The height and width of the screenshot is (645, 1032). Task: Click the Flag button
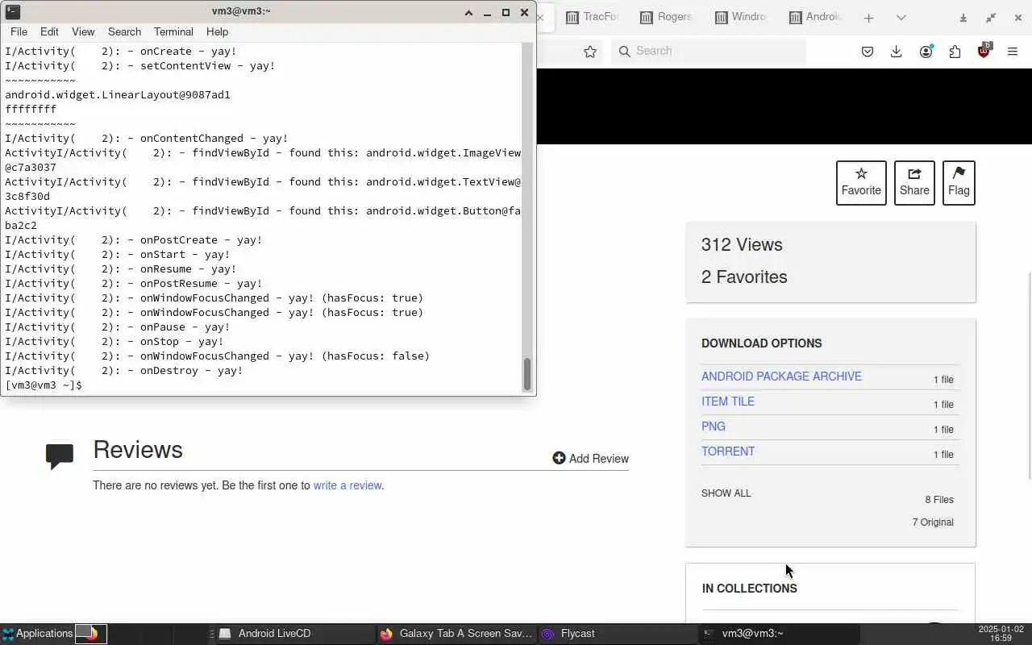pos(959,183)
